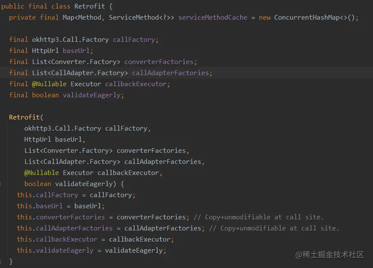
Task: Click the serviceMethodCache field name
Action: click(x=213, y=17)
